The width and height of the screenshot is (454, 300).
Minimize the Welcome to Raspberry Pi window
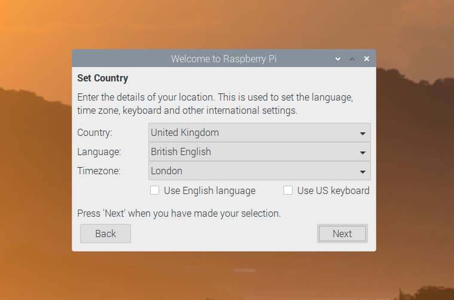click(337, 59)
